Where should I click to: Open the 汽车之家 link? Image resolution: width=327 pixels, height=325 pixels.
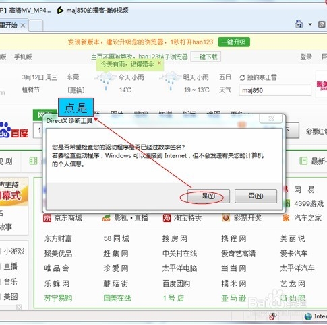point(307,218)
